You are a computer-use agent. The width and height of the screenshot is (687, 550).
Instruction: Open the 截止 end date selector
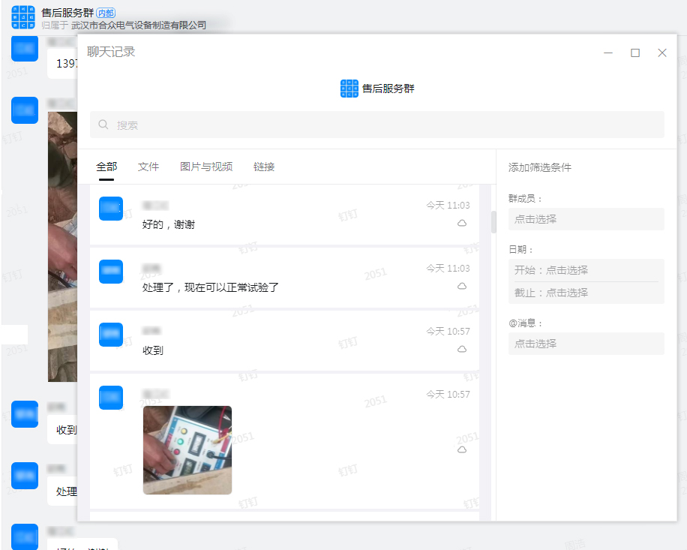coord(586,292)
